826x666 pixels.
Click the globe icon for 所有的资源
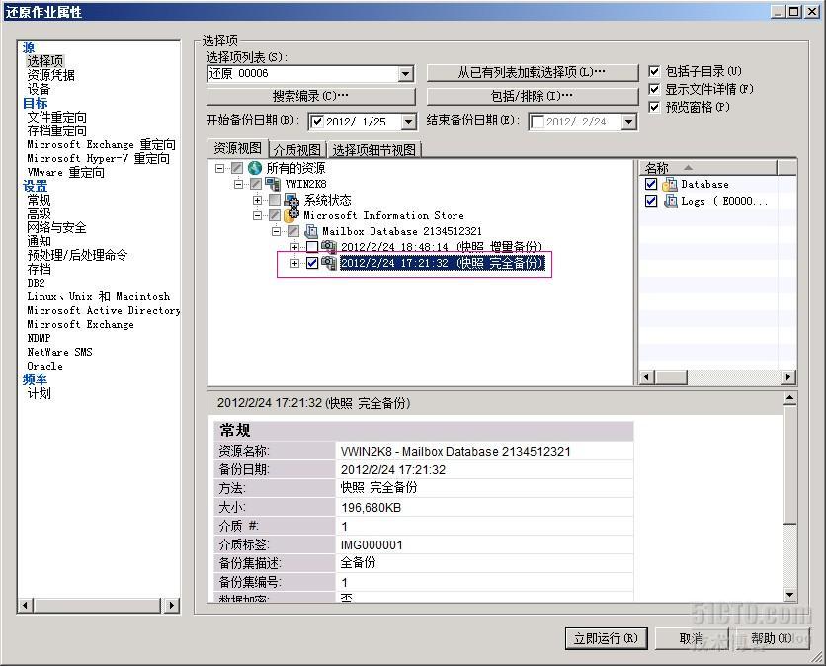coord(255,168)
